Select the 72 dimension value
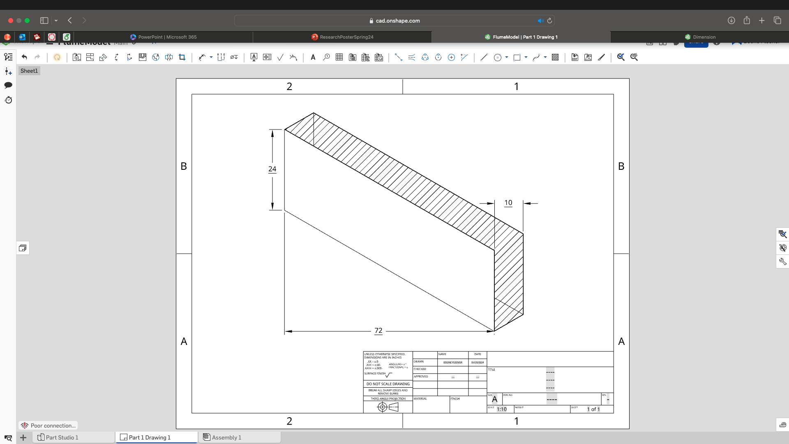 pos(378,331)
